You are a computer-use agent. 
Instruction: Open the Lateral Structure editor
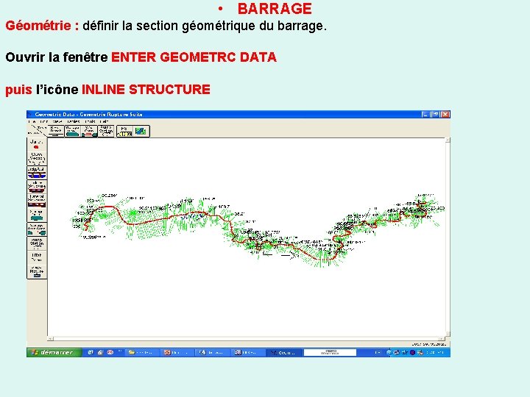coord(37,201)
